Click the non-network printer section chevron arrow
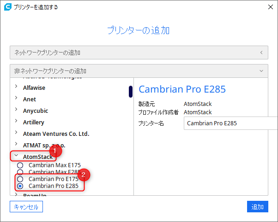This screenshot has width=278, height=222. pyautogui.click(x=261, y=71)
